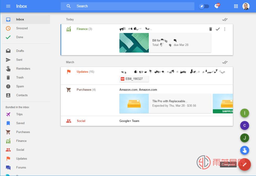Open Reminders in the sidebar
The height and width of the screenshot is (176, 256).
coord(26,68)
